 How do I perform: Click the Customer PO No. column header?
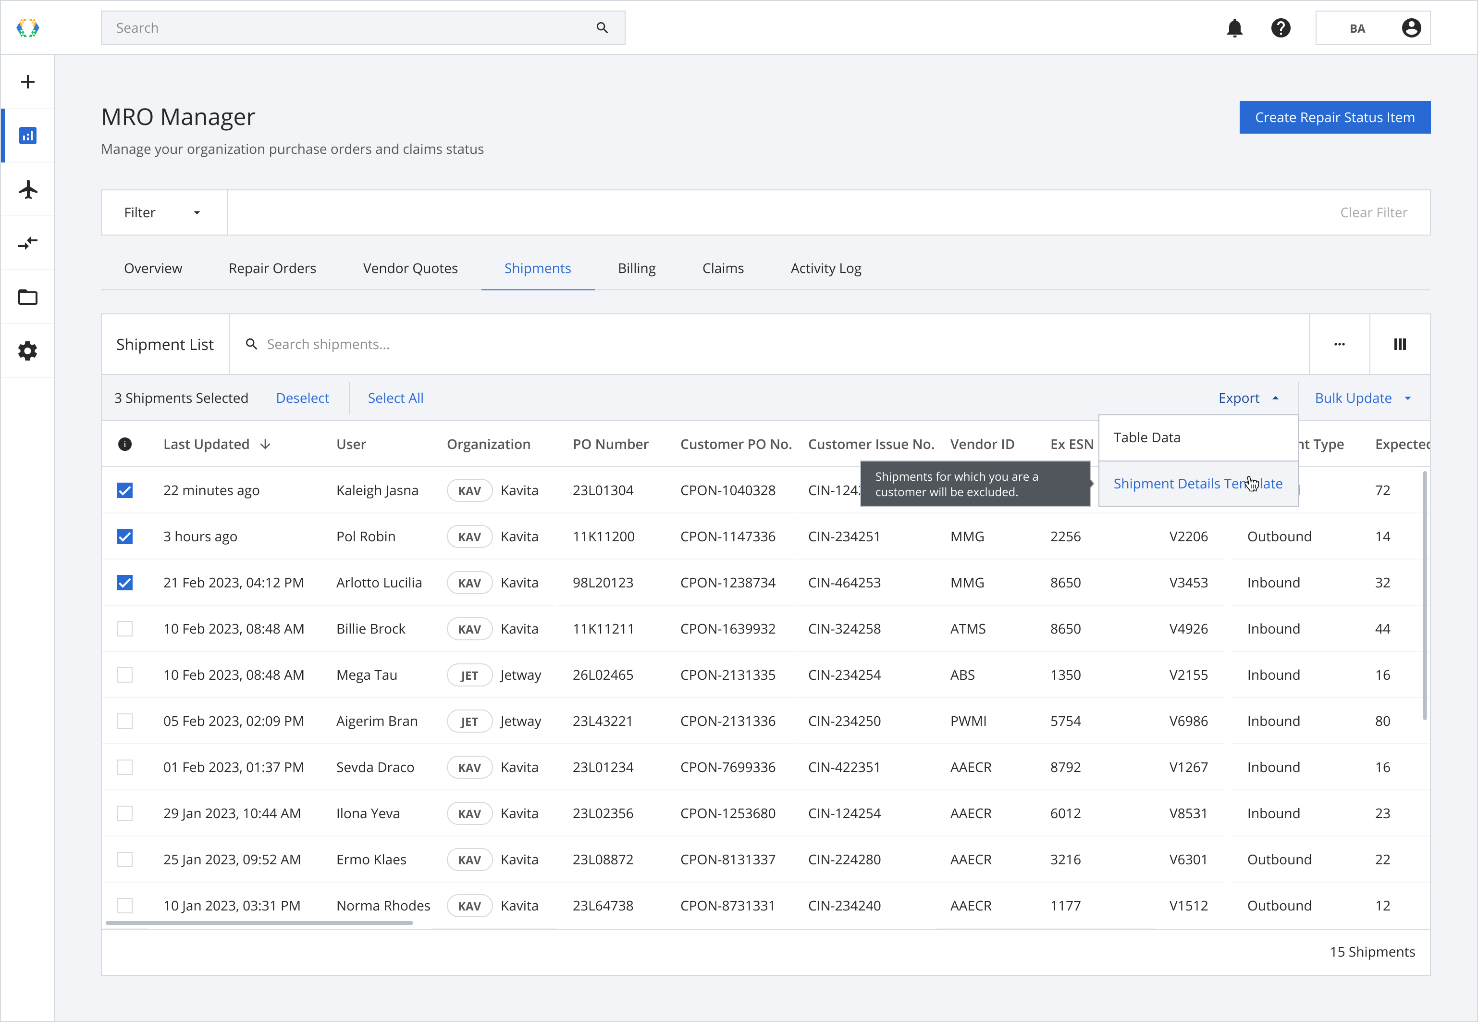pyautogui.click(x=736, y=444)
